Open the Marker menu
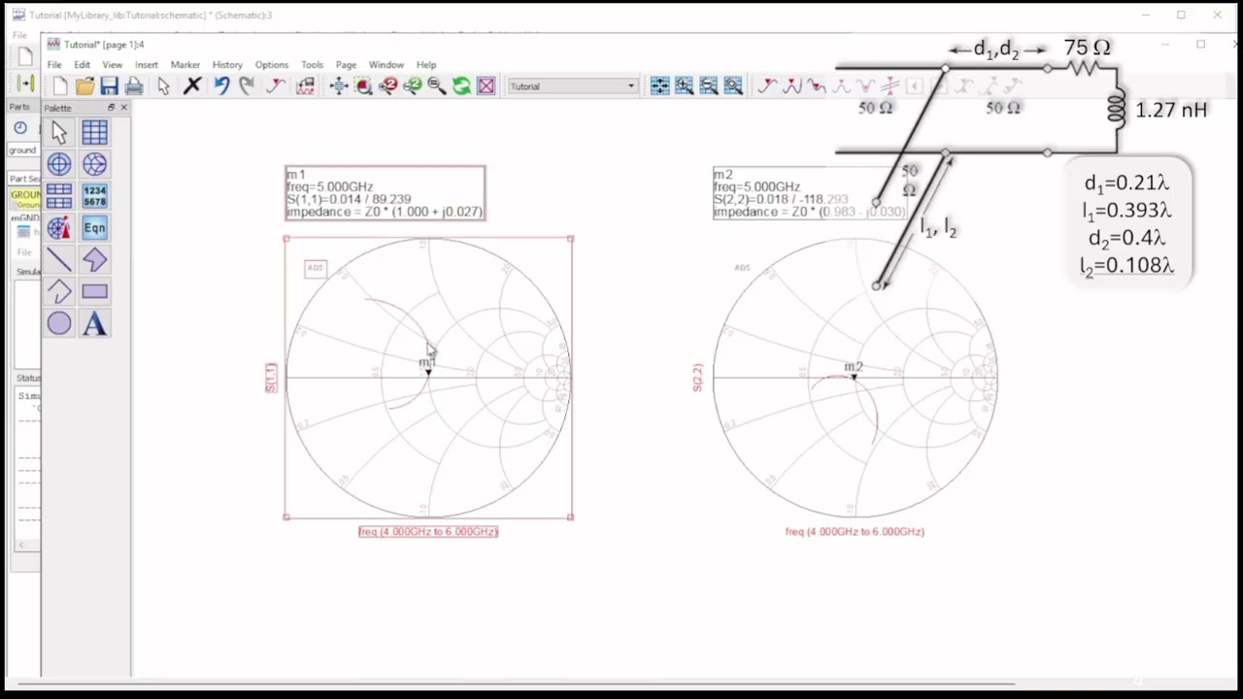Image resolution: width=1243 pixels, height=699 pixels. (x=185, y=64)
